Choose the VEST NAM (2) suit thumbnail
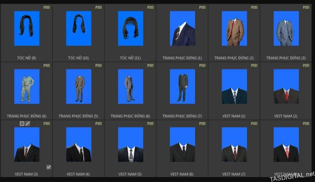The width and height of the screenshot is (315, 182). pos(286,86)
